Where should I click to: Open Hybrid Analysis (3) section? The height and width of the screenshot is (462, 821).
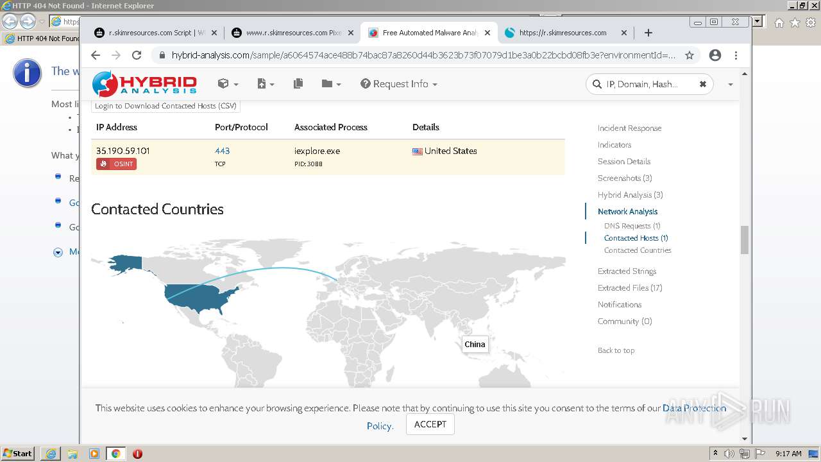coord(631,195)
